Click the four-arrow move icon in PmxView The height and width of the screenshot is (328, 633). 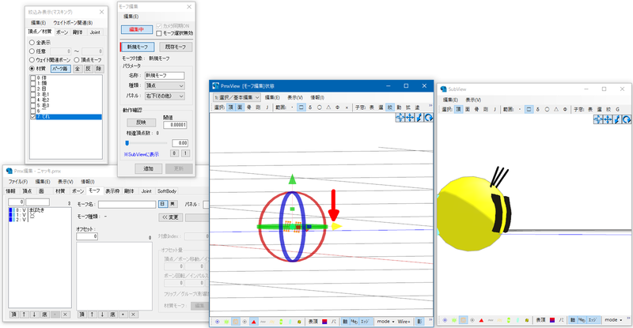point(410,118)
